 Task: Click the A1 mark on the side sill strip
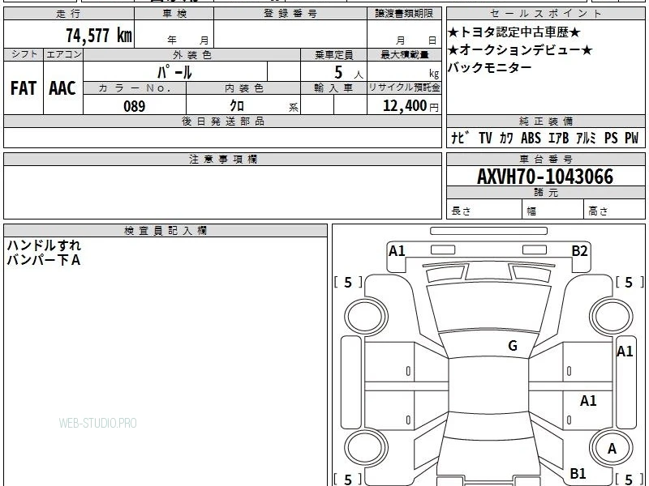tap(625, 352)
